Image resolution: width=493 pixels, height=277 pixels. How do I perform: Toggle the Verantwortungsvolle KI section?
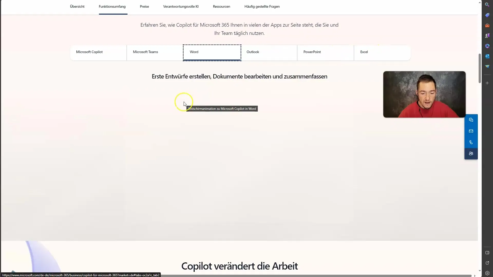click(181, 6)
